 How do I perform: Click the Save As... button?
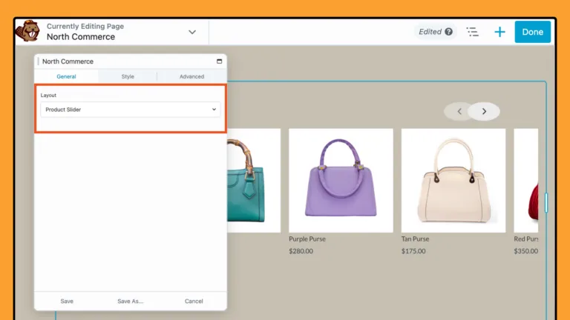[x=130, y=301]
